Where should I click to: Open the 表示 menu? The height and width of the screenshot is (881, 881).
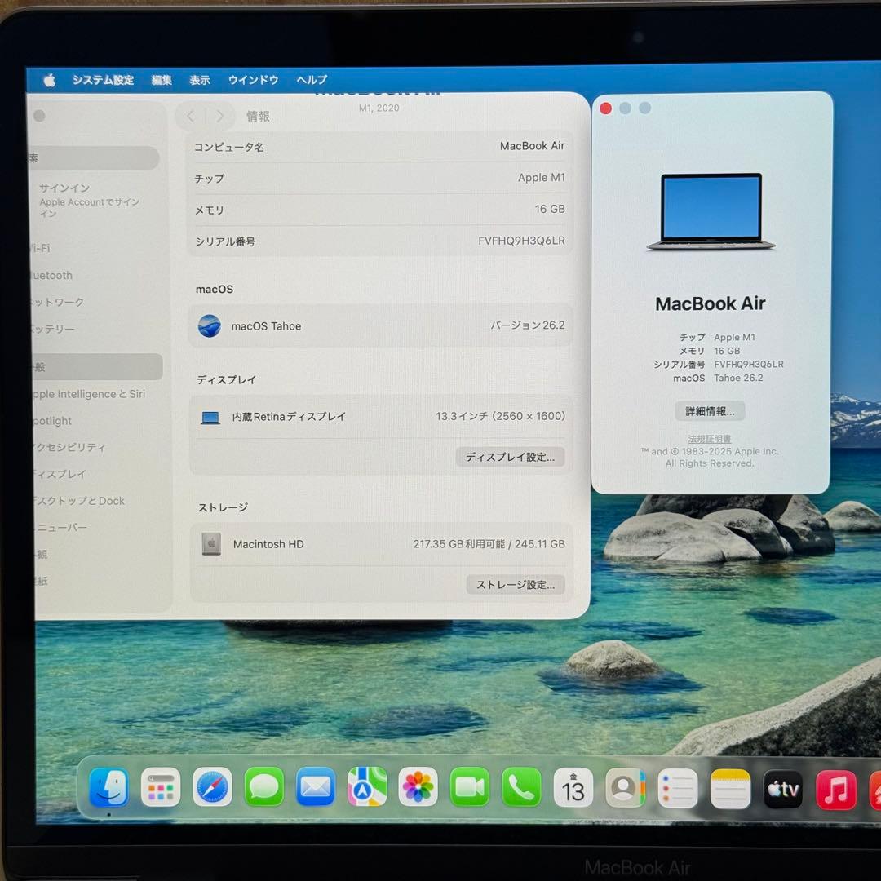tap(200, 80)
